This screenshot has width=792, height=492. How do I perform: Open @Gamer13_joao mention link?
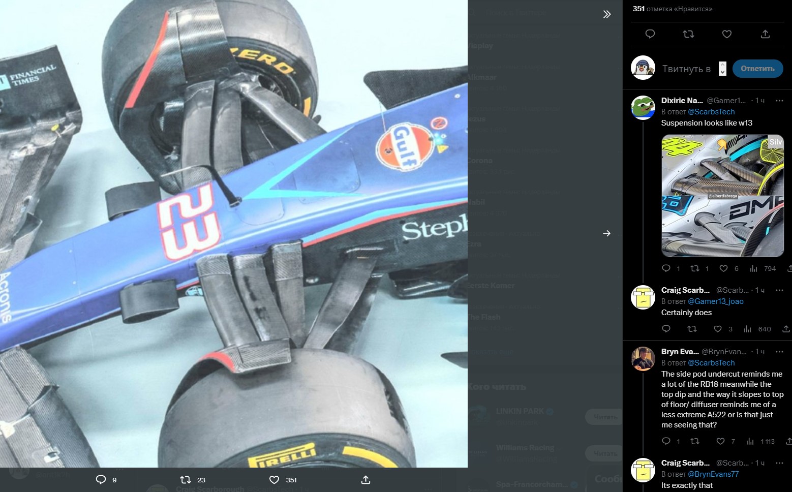click(x=715, y=301)
